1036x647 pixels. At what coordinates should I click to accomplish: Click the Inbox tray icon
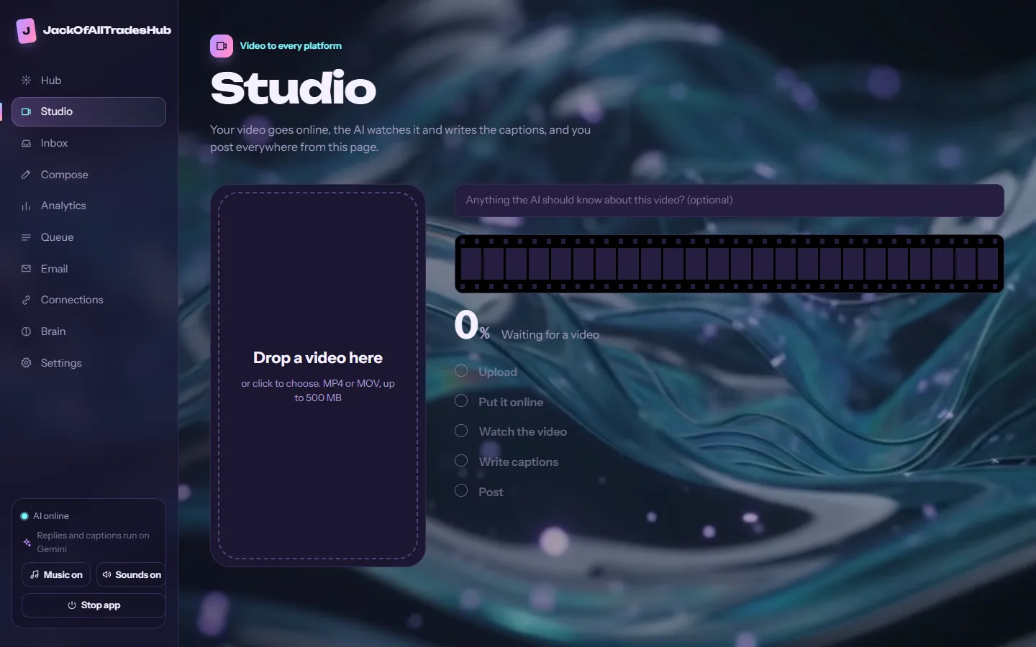pyautogui.click(x=26, y=143)
